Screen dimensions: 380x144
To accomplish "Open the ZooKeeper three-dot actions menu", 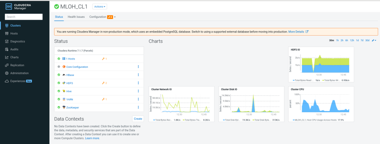I will click(x=138, y=107).
